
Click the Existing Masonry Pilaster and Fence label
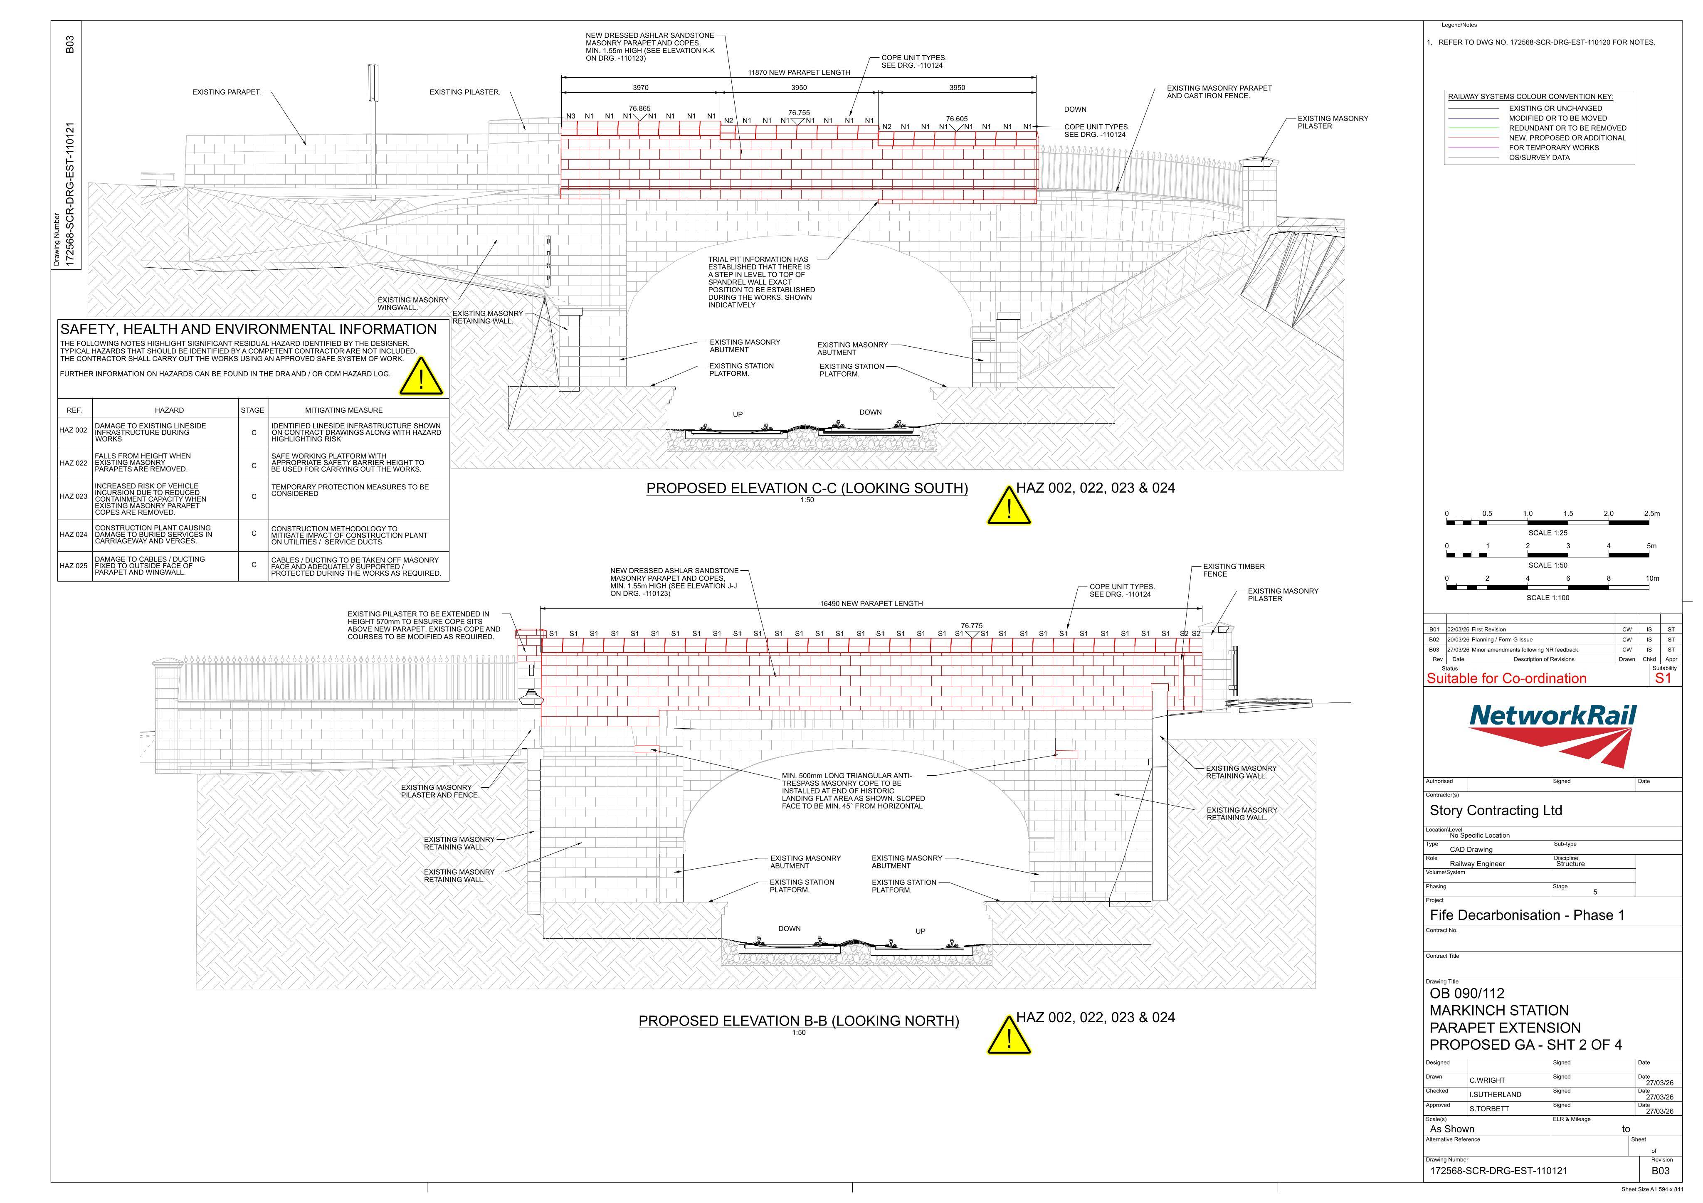coord(441,791)
